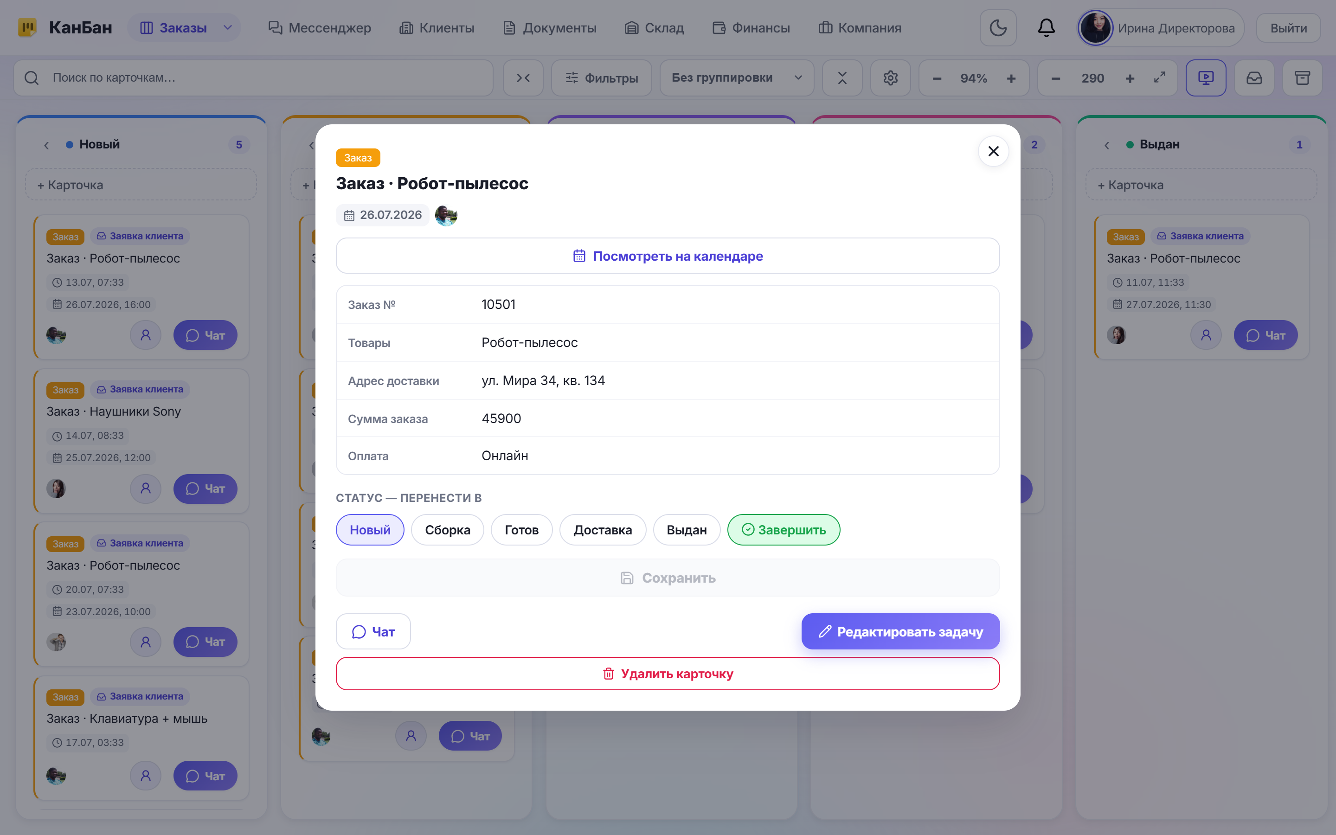Image resolution: width=1336 pixels, height=835 pixels.
Task: Click the fullscreen expand arrows icon
Action: point(1159,78)
